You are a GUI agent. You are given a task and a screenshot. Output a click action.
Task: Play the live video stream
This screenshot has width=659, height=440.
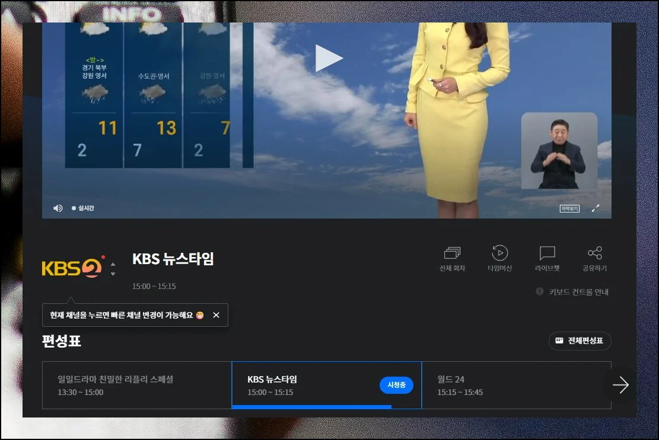pos(329,58)
